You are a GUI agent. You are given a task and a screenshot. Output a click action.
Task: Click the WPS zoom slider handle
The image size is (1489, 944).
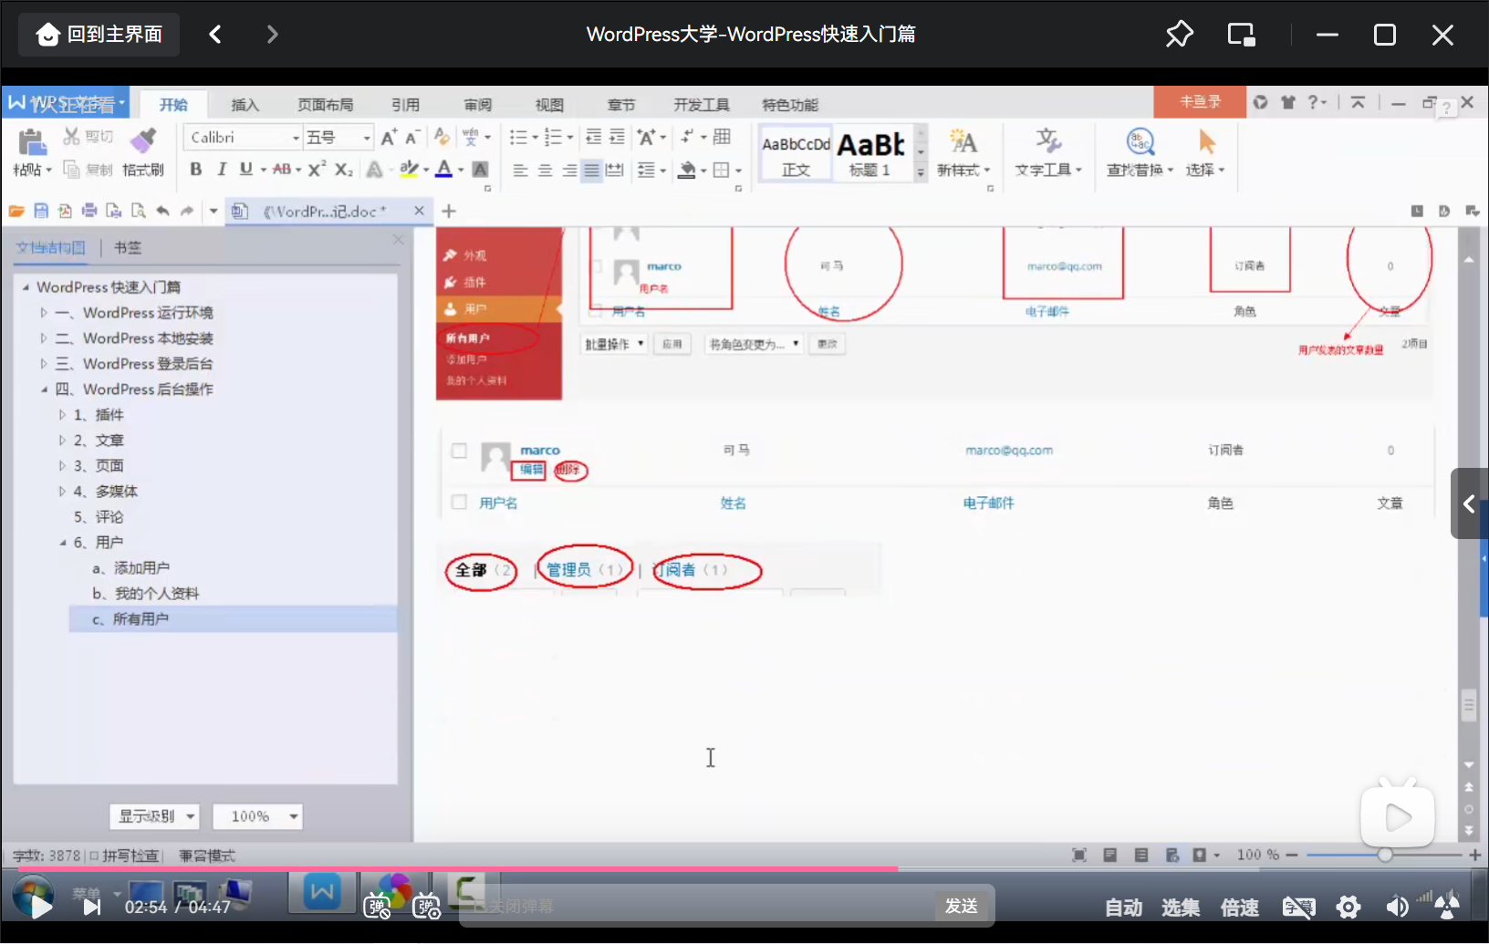tap(1385, 855)
